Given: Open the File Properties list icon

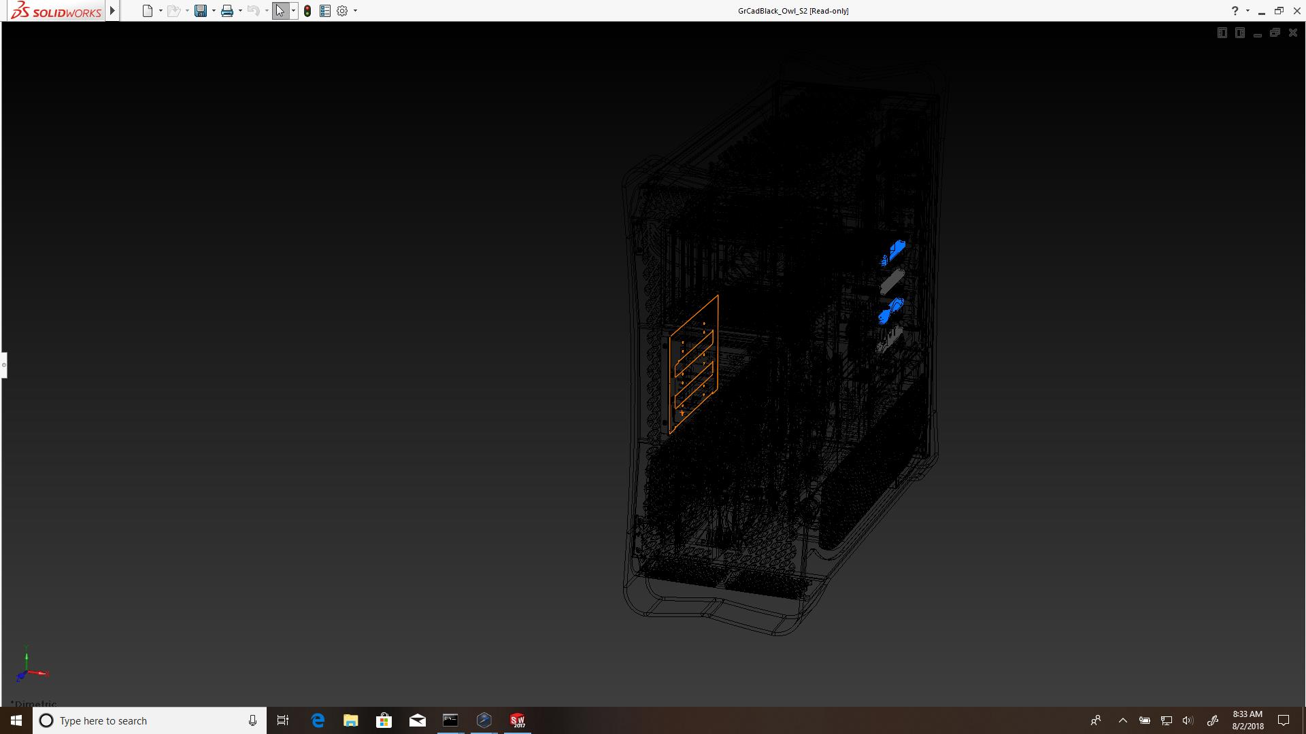Looking at the screenshot, I should tap(325, 11).
